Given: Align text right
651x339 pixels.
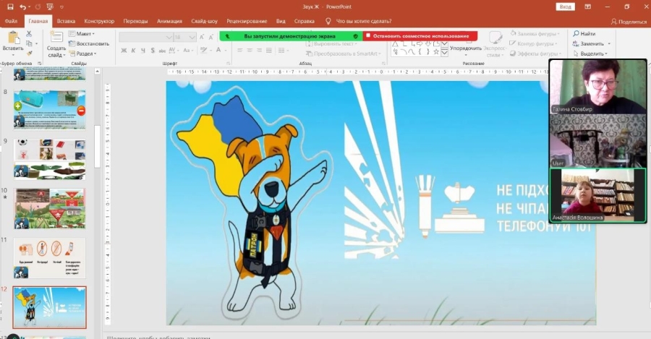Looking at the screenshot, I should [259, 51].
